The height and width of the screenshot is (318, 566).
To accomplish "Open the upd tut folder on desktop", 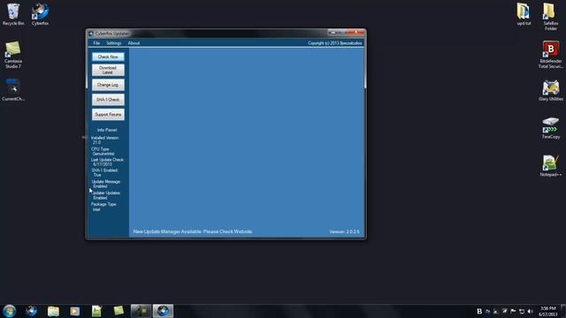I will (524, 14).
